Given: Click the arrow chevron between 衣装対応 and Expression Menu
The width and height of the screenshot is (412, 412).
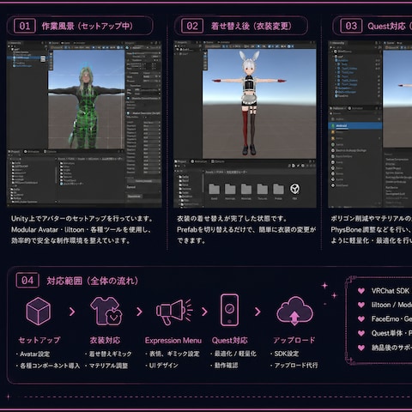Looking at the screenshot, I should tap(139, 312).
